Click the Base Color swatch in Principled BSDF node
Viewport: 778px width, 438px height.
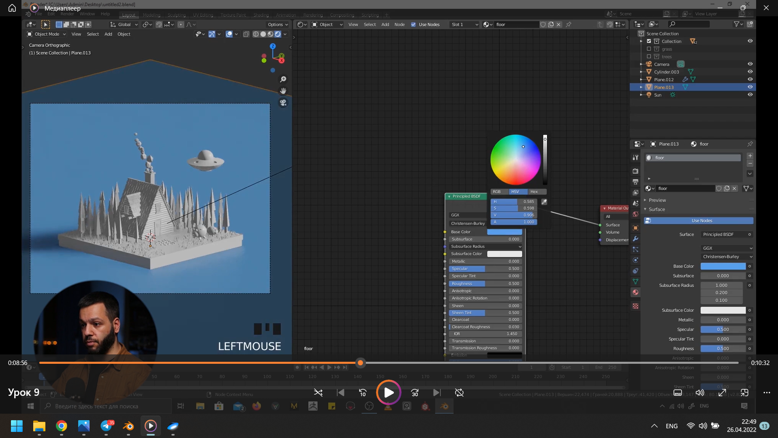click(x=504, y=232)
